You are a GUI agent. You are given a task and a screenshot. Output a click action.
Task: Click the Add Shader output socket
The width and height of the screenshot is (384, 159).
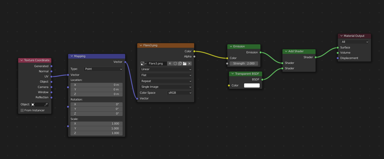click(316, 57)
